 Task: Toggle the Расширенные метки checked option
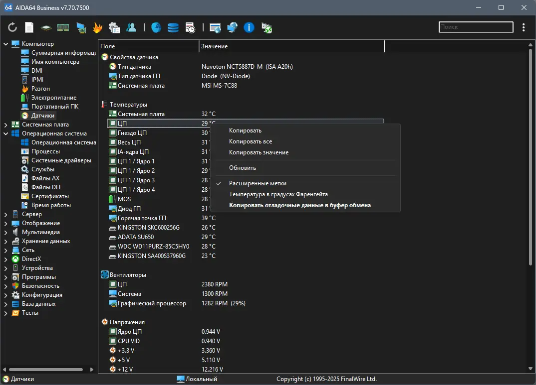(x=258, y=183)
